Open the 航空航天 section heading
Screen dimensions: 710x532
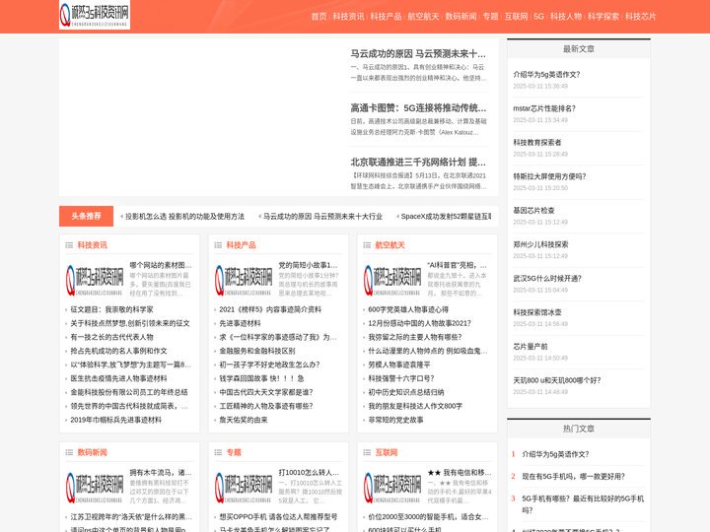click(x=390, y=245)
